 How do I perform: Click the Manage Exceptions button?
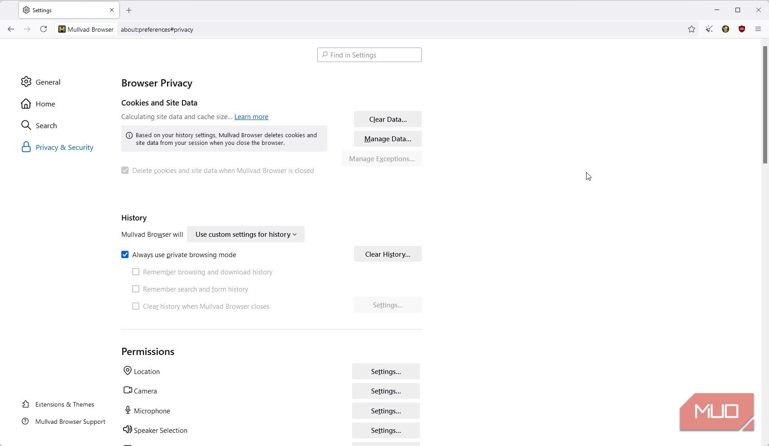[382, 158]
